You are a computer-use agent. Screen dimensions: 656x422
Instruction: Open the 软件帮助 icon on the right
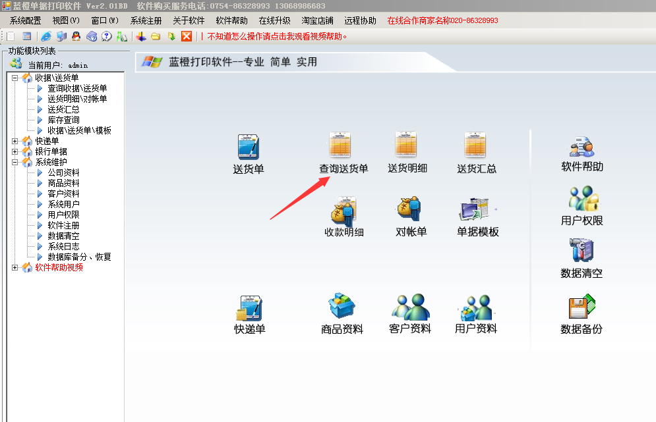[x=582, y=147]
